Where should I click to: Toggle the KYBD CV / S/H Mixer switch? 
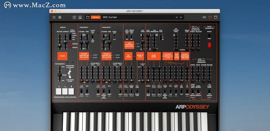165,91
